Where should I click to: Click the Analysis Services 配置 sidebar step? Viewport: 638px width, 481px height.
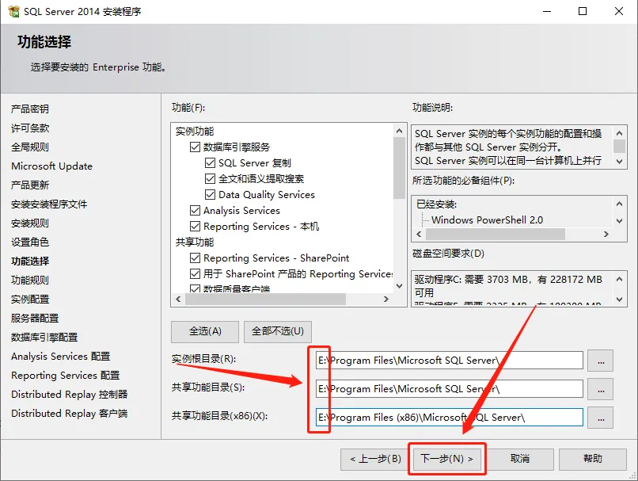tap(61, 357)
